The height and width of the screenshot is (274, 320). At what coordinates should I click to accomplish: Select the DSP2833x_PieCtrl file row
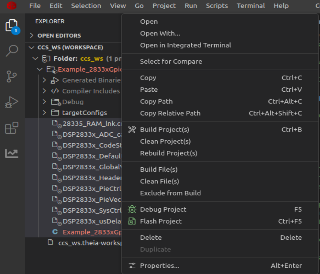point(73,189)
